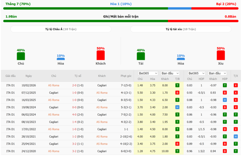This screenshot has height=156, width=243.
Task: Click the 0.8Bàn goals conceded value
Action: [230, 16]
